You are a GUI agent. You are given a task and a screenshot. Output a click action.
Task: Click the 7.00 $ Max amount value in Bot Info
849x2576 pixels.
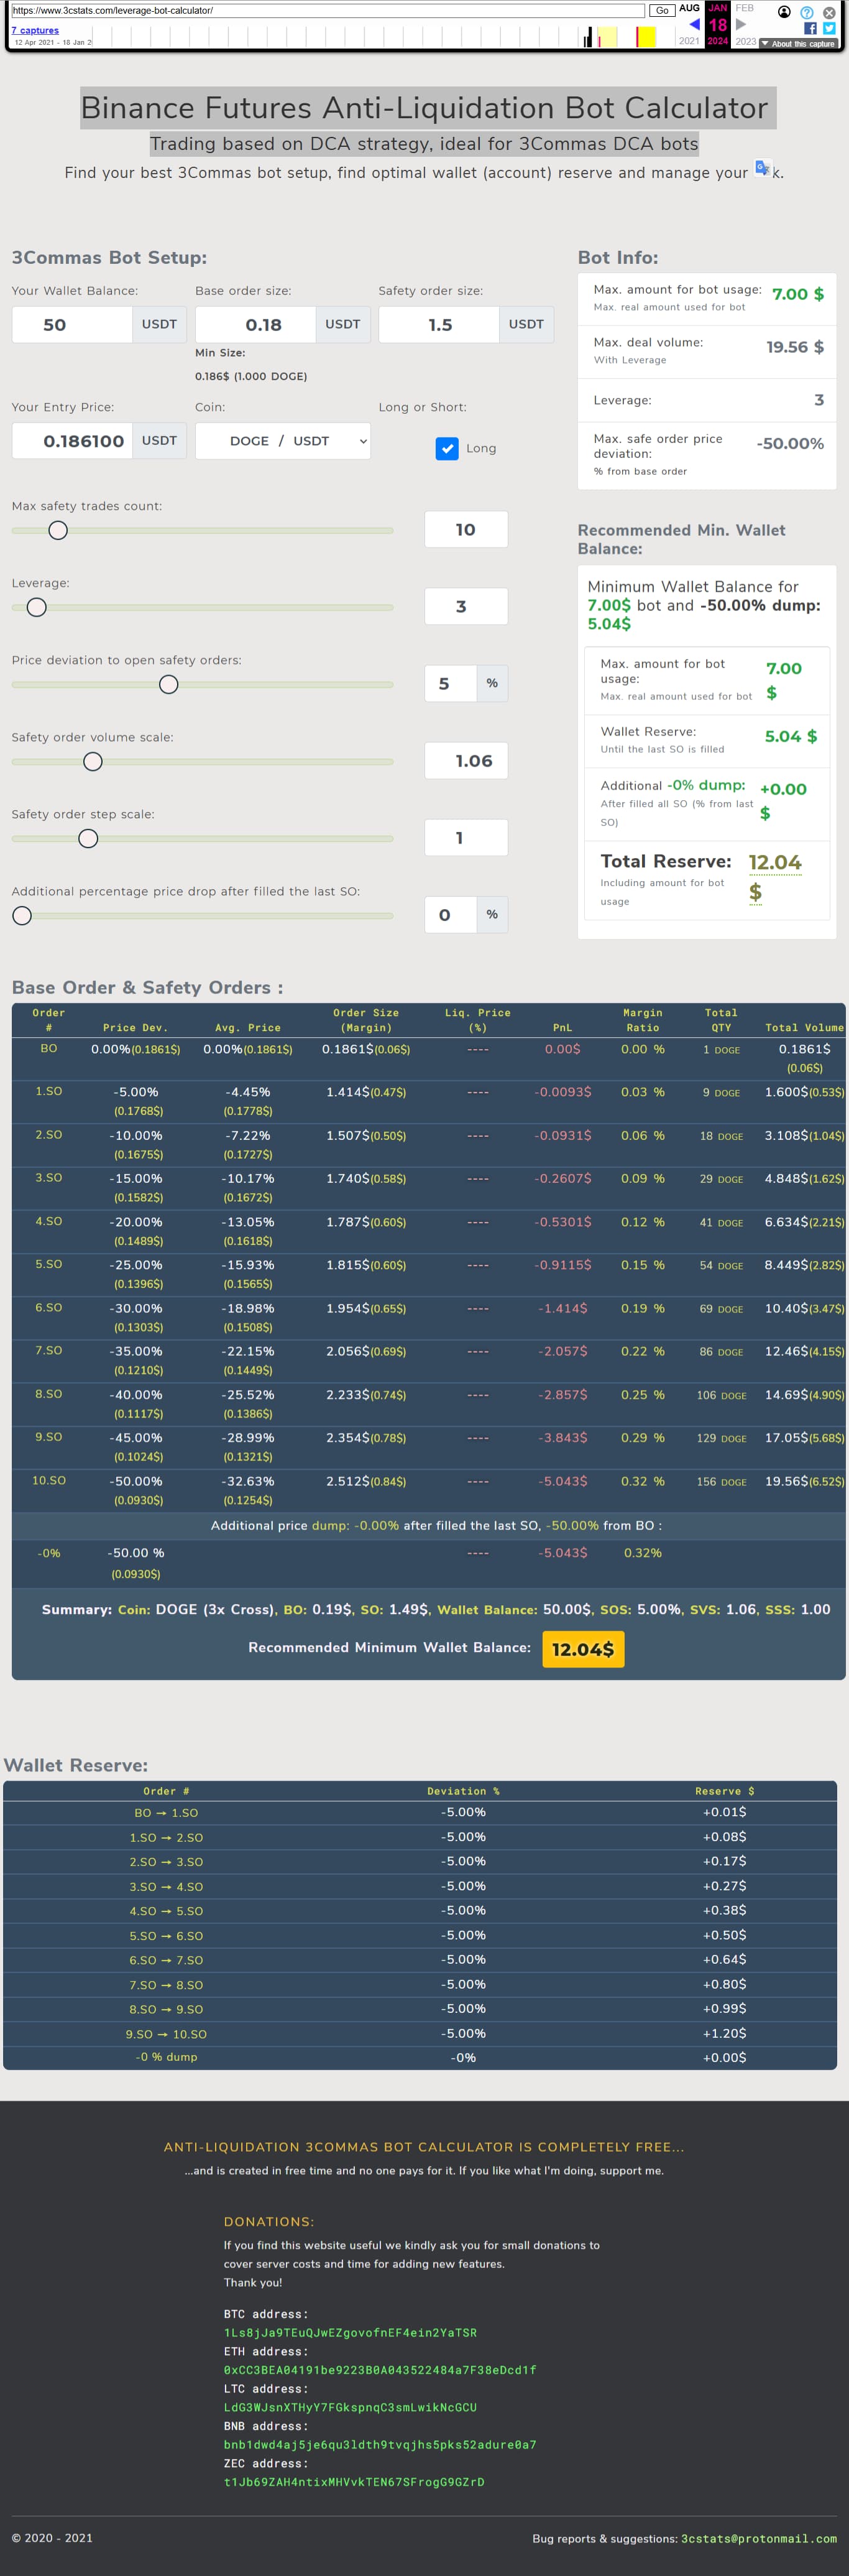(x=798, y=294)
